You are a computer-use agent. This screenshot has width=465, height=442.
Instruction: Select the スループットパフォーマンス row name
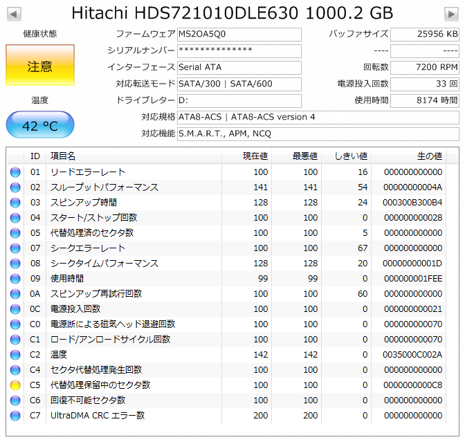point(104,187)
